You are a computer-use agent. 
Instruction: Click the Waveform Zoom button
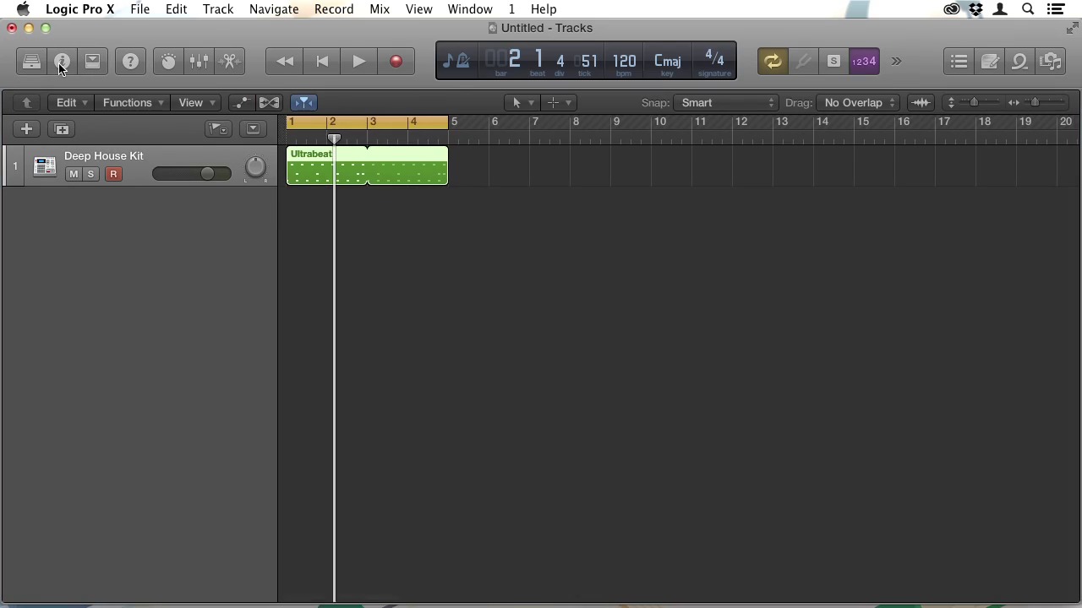[921, 103]
